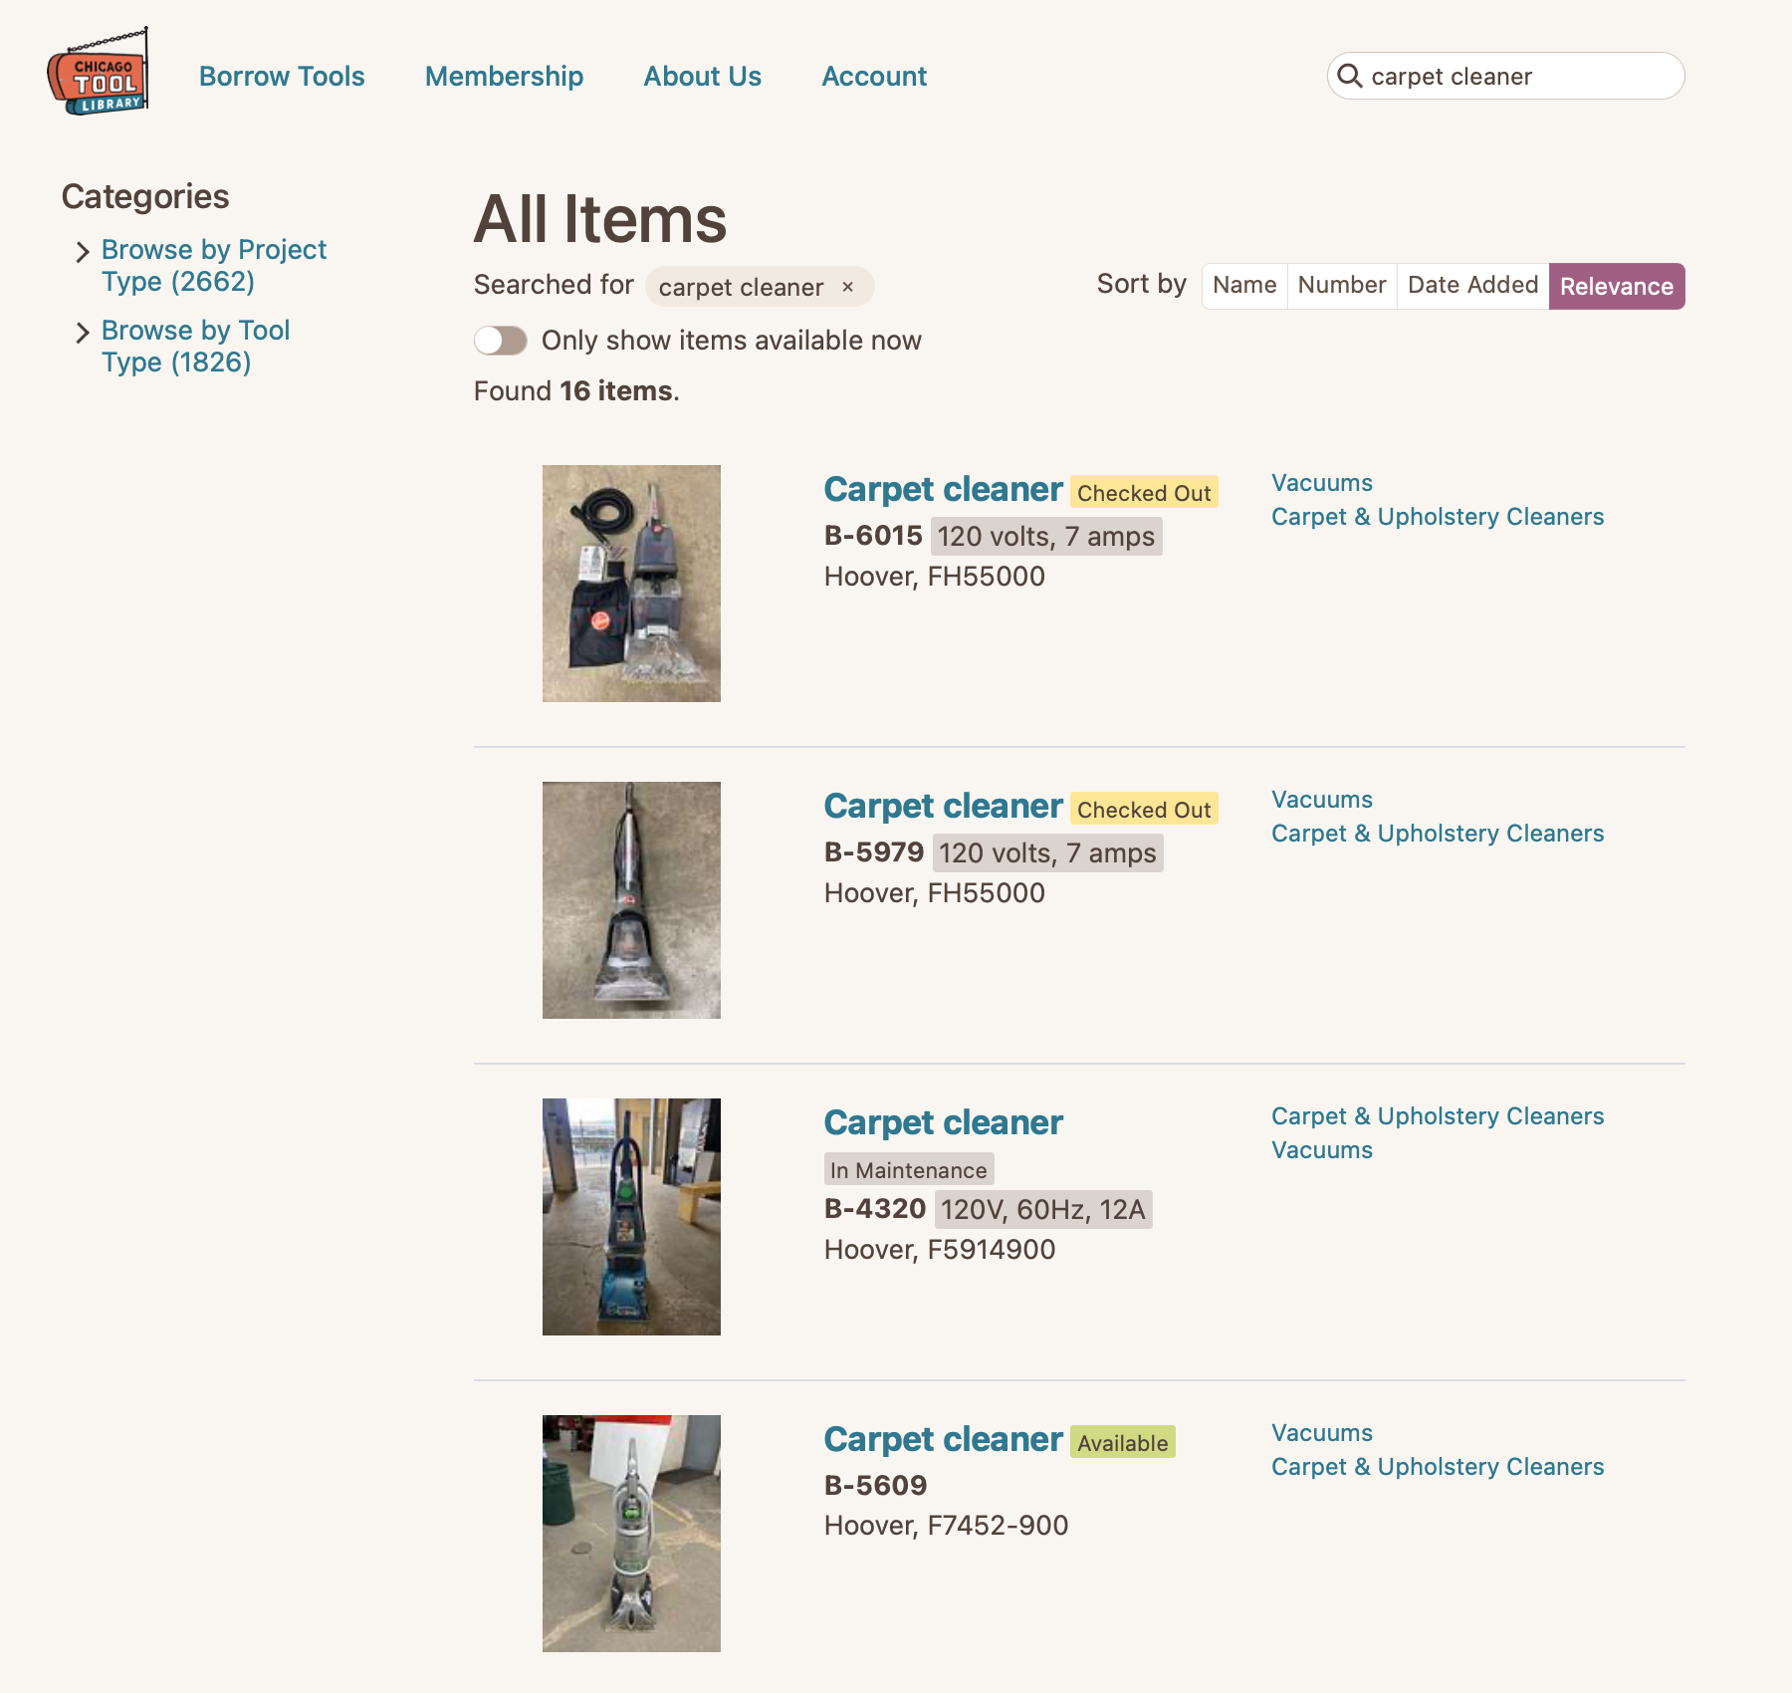
Task: Click the search magnifier icon
Action: click(x=1350, y=76)
